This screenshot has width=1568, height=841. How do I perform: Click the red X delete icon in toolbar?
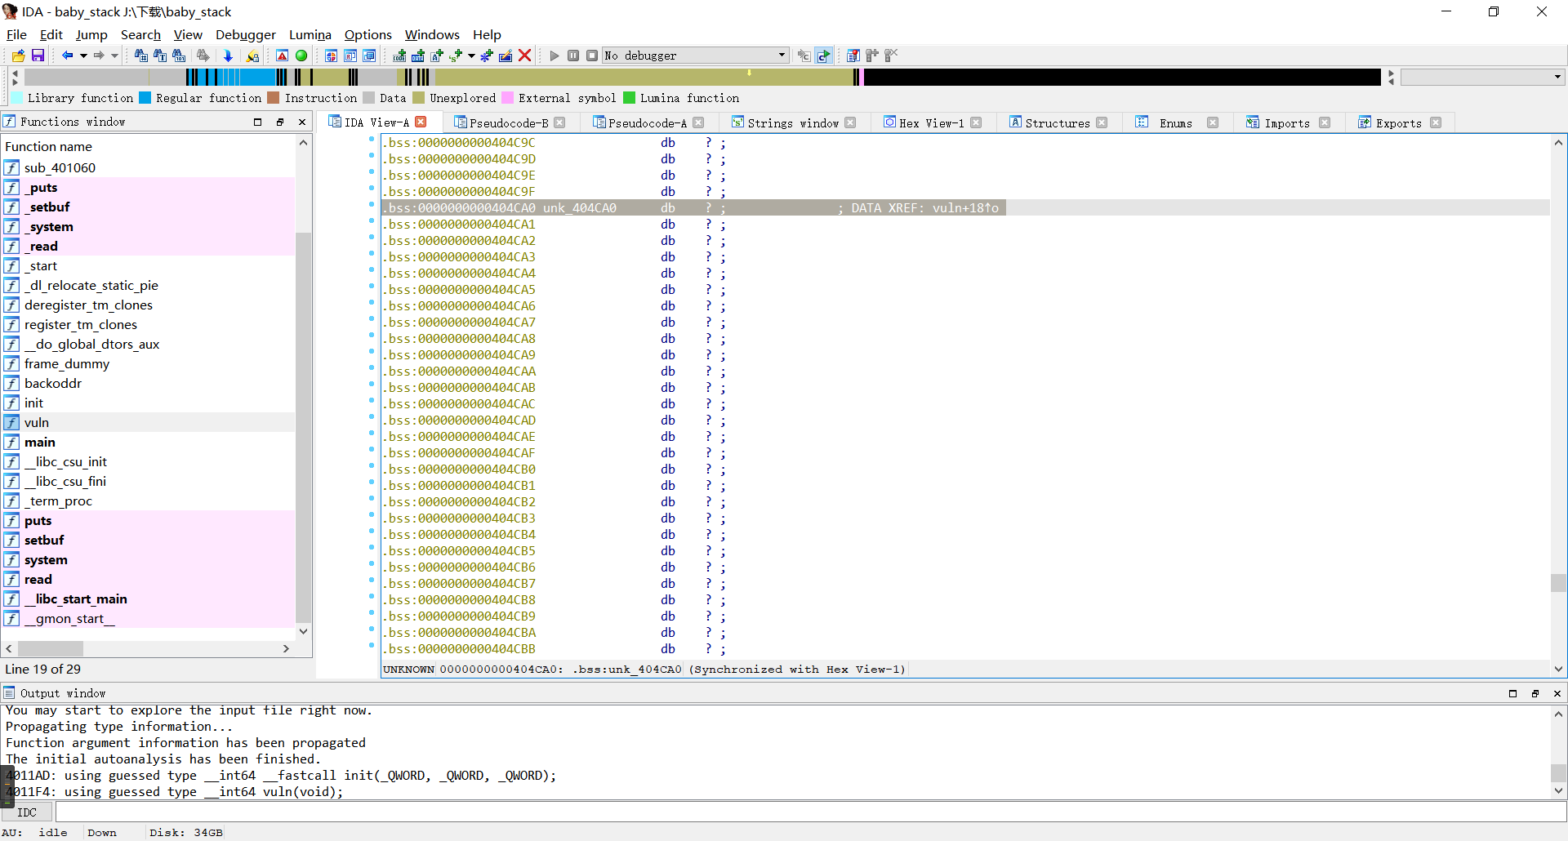[x=525, y=56]
